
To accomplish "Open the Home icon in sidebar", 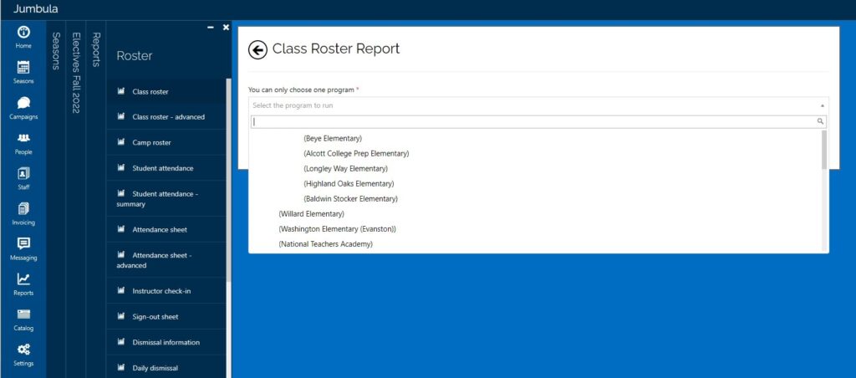I will [23, 36].
